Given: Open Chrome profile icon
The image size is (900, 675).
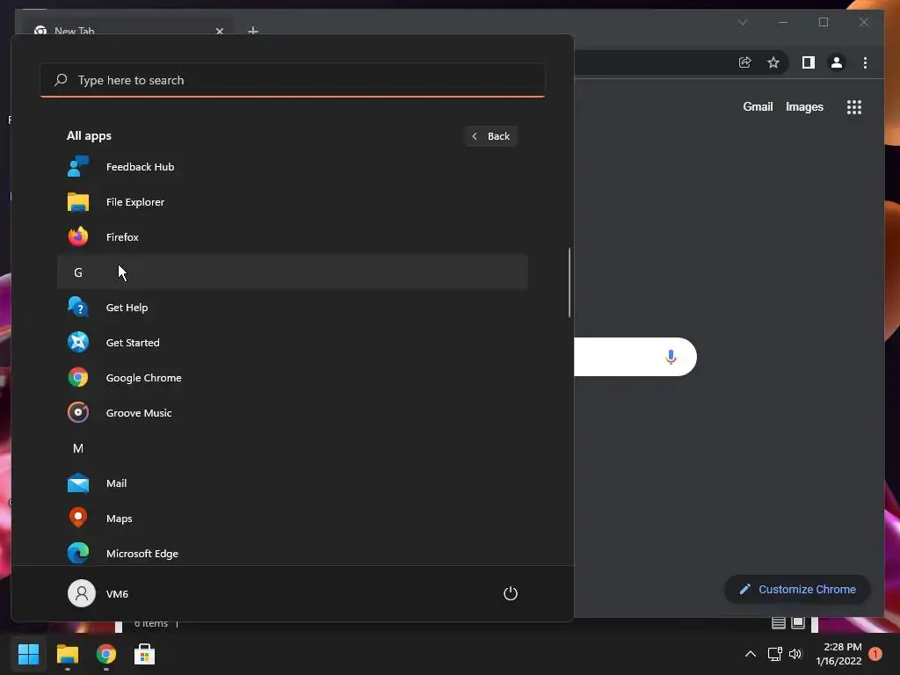Looking at the screenshot, I should click(x=837, y=62).
